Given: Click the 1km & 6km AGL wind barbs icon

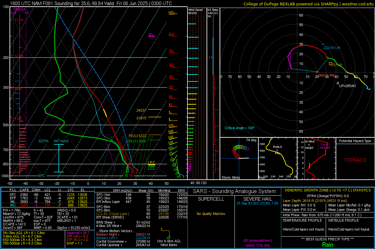Looking at the screenshot, I should tap(166, 233).
